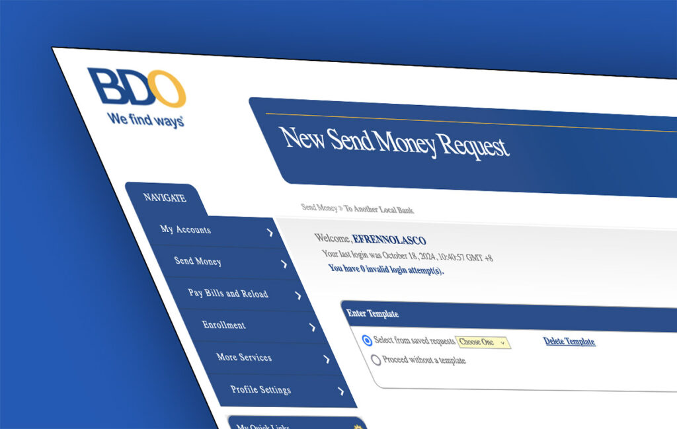Image resolution: width=677 pixels, height=429 pixels.
Task: Open the To Another Local Bank breadcrumb
Action: click(x=380, y=210)
